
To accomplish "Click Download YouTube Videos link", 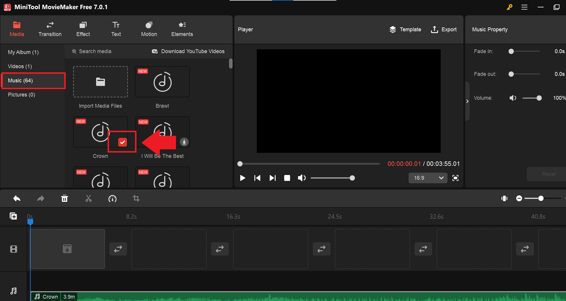I will pyautogui.click(x=188, y=51).
